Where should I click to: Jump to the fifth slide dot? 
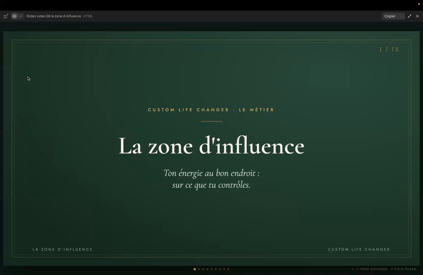click(211, 269)
